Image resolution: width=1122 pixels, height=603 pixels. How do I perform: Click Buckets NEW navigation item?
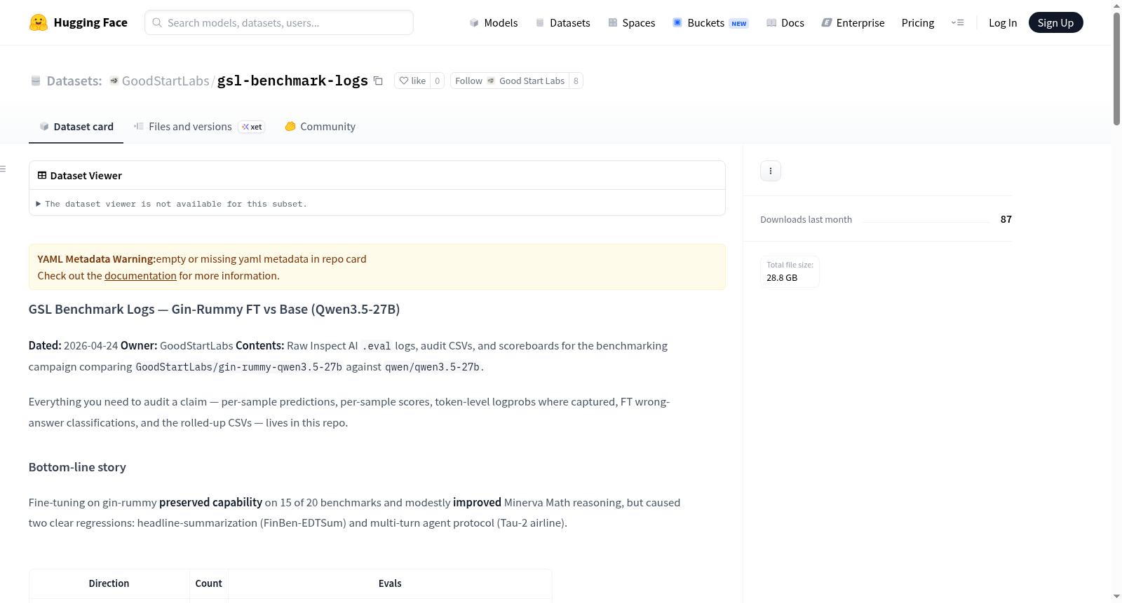coord(710,22)
